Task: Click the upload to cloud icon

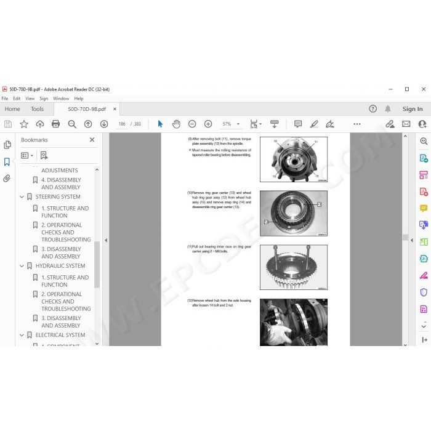Action: point(40,124)
